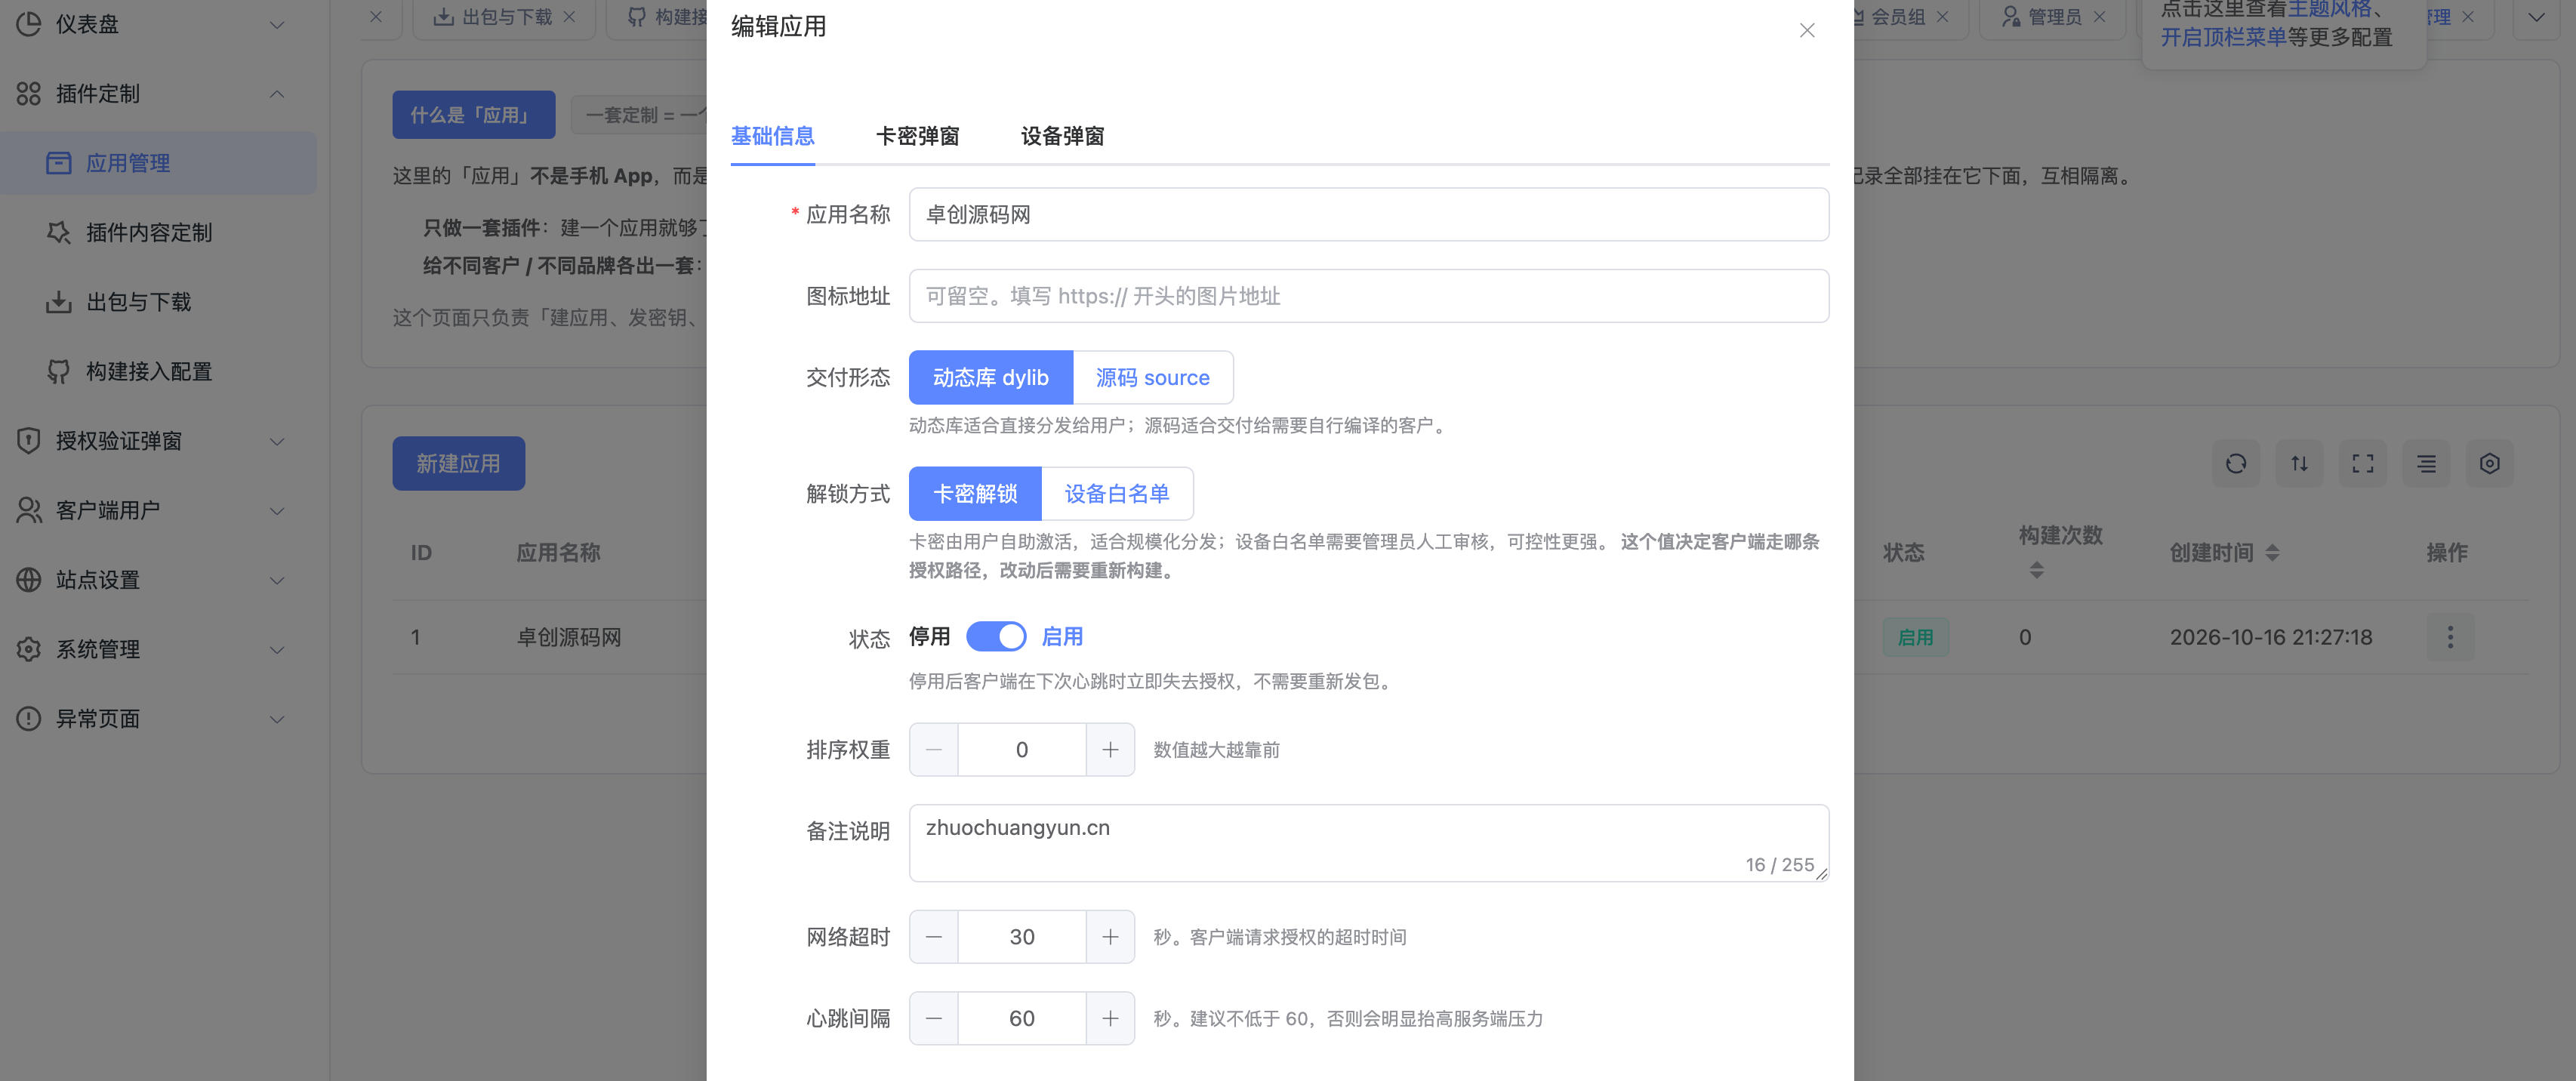Toggle table fullscreen view
2576x1081 pixels.
click(2362, 463)
